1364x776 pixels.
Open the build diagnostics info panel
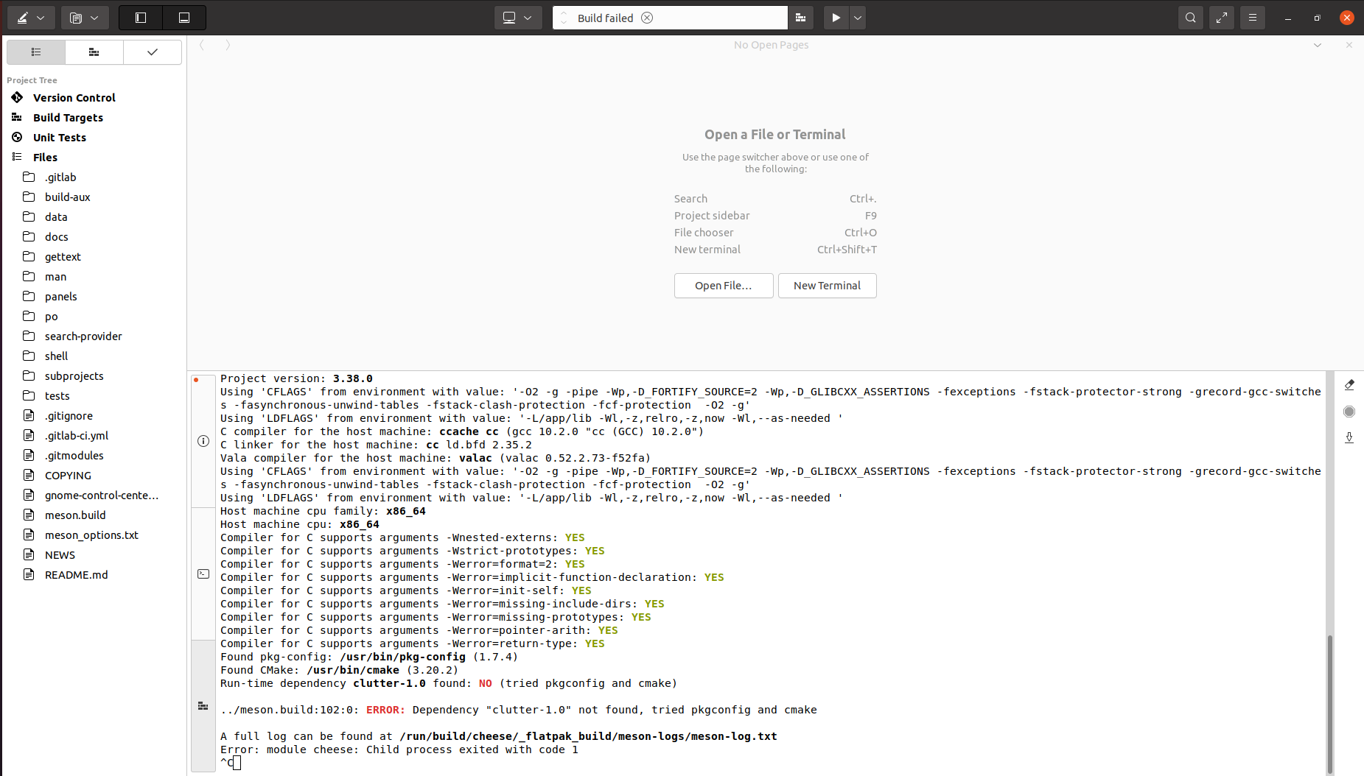click(203, 441)
